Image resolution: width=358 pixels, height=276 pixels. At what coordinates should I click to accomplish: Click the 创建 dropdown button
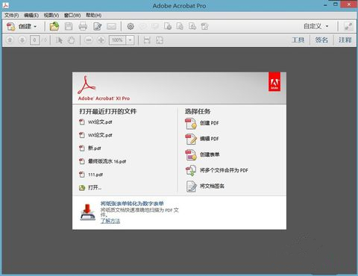click(22, 26)
